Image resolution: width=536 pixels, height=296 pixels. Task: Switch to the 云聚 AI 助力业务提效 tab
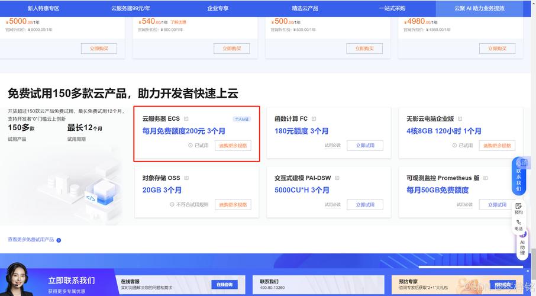click(479, 8)
